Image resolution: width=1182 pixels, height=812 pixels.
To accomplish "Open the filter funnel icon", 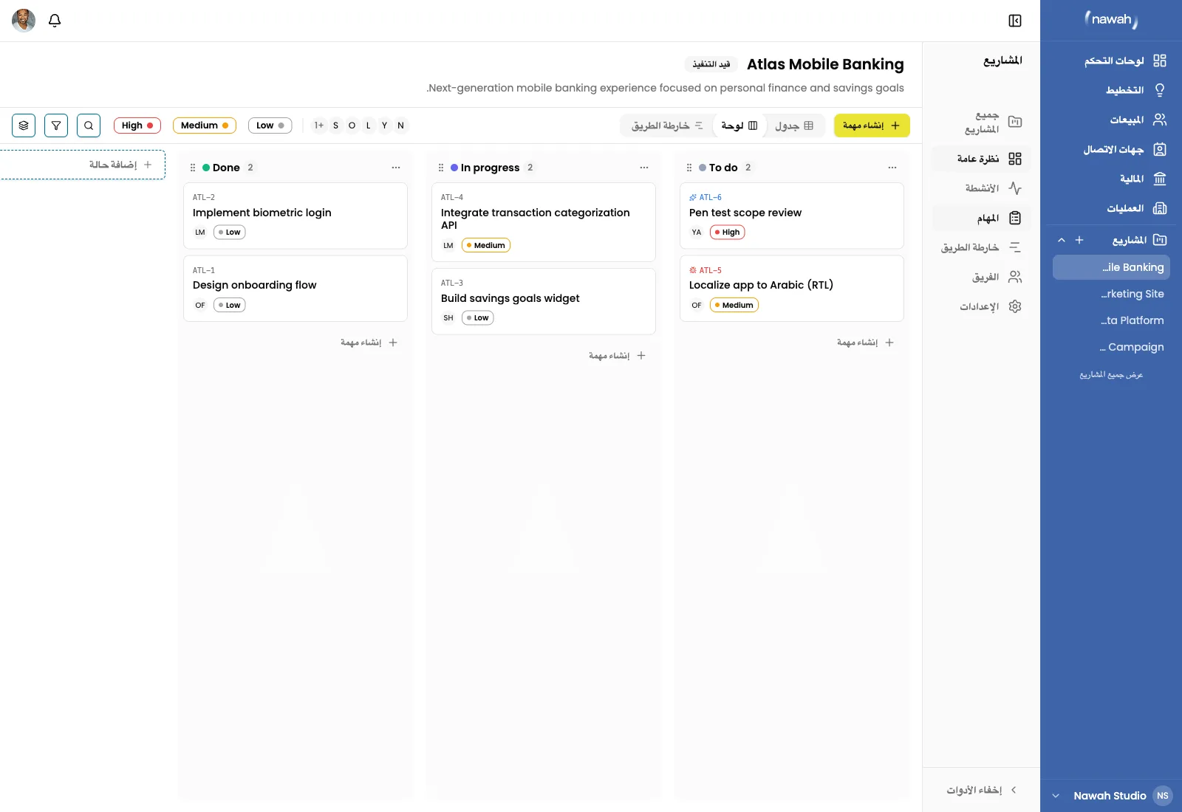I will 56,125.
